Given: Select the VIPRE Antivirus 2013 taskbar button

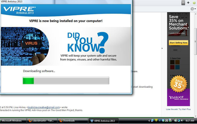Looking at the screenshot, I should (x=104, y=121).
